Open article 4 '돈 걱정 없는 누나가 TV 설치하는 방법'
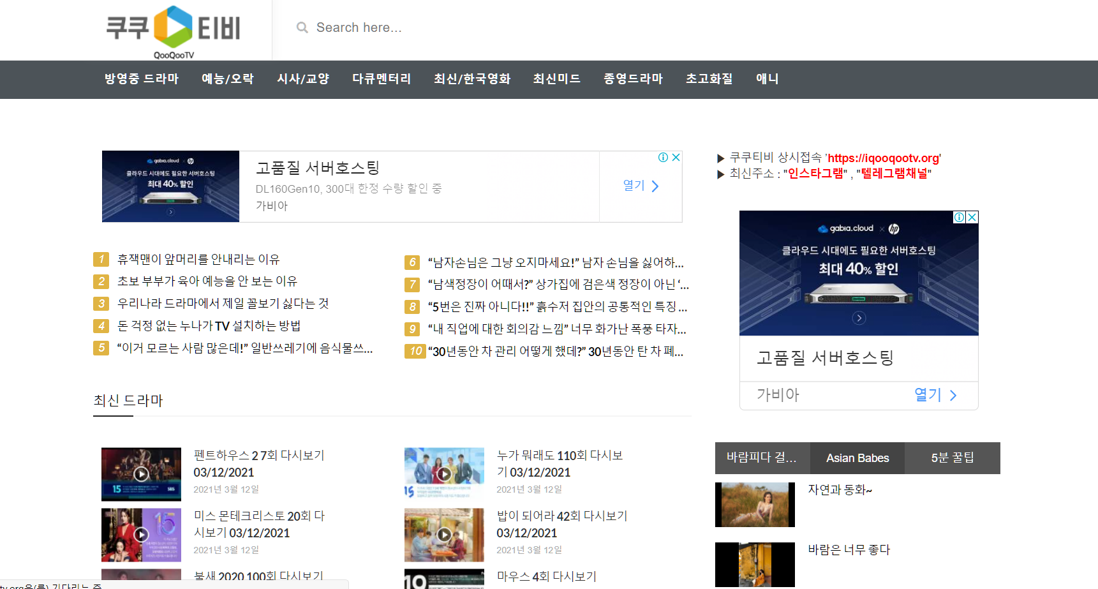1098x589 pixels. 209,325
